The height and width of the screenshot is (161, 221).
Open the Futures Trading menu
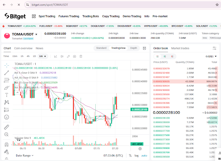69,16
